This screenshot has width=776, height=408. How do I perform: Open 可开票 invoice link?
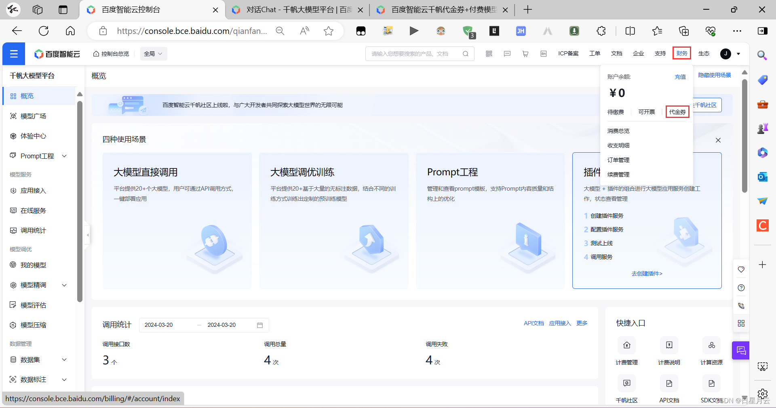(646, 112)
